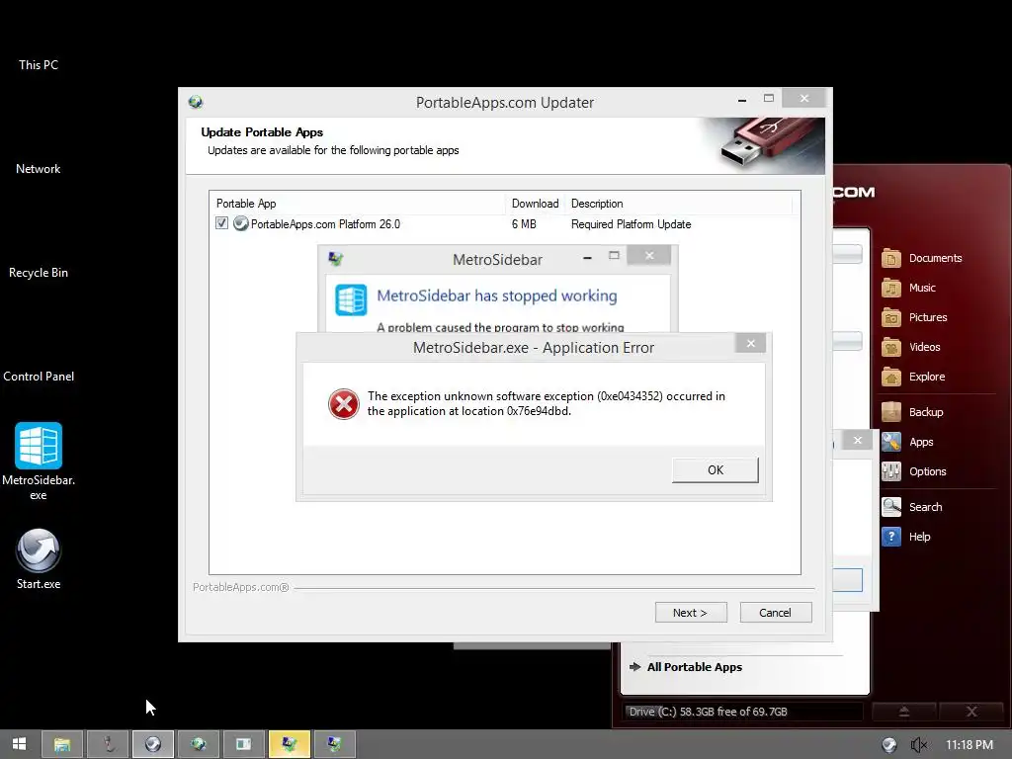The width and height of the screenshot is (1012, 759).
Task: Select the Download column header
Action: pyautogui.click(x=535, y=204)
